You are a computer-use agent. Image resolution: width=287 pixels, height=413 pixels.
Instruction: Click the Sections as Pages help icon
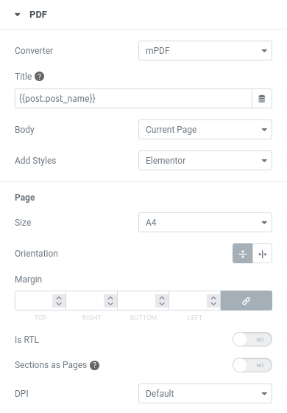(x=95, y=365)
